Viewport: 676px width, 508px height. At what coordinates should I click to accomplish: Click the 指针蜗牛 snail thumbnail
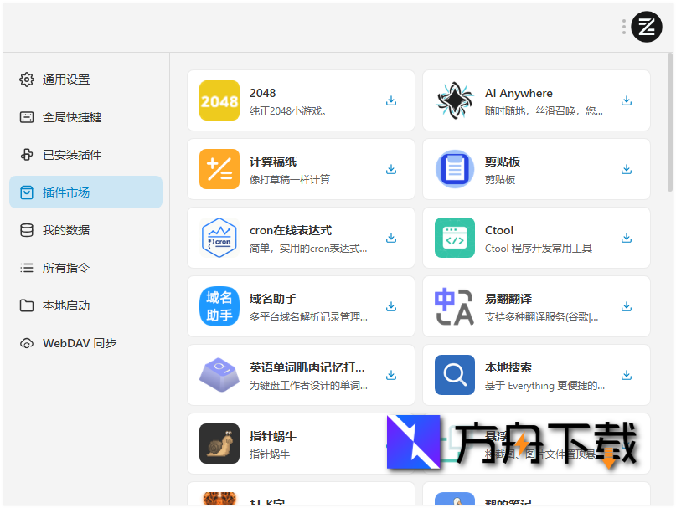(x=219, y=443)
